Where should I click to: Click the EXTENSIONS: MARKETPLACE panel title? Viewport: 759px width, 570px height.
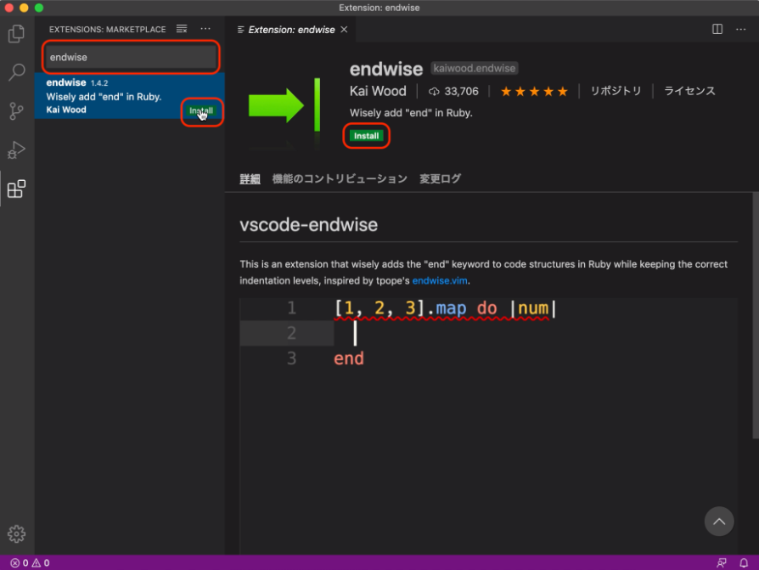pyautogui.click(x=108, y=29)
